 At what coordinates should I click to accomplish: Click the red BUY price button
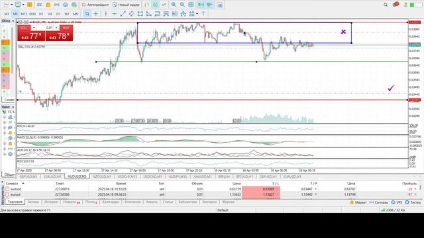tap(59, 36)
